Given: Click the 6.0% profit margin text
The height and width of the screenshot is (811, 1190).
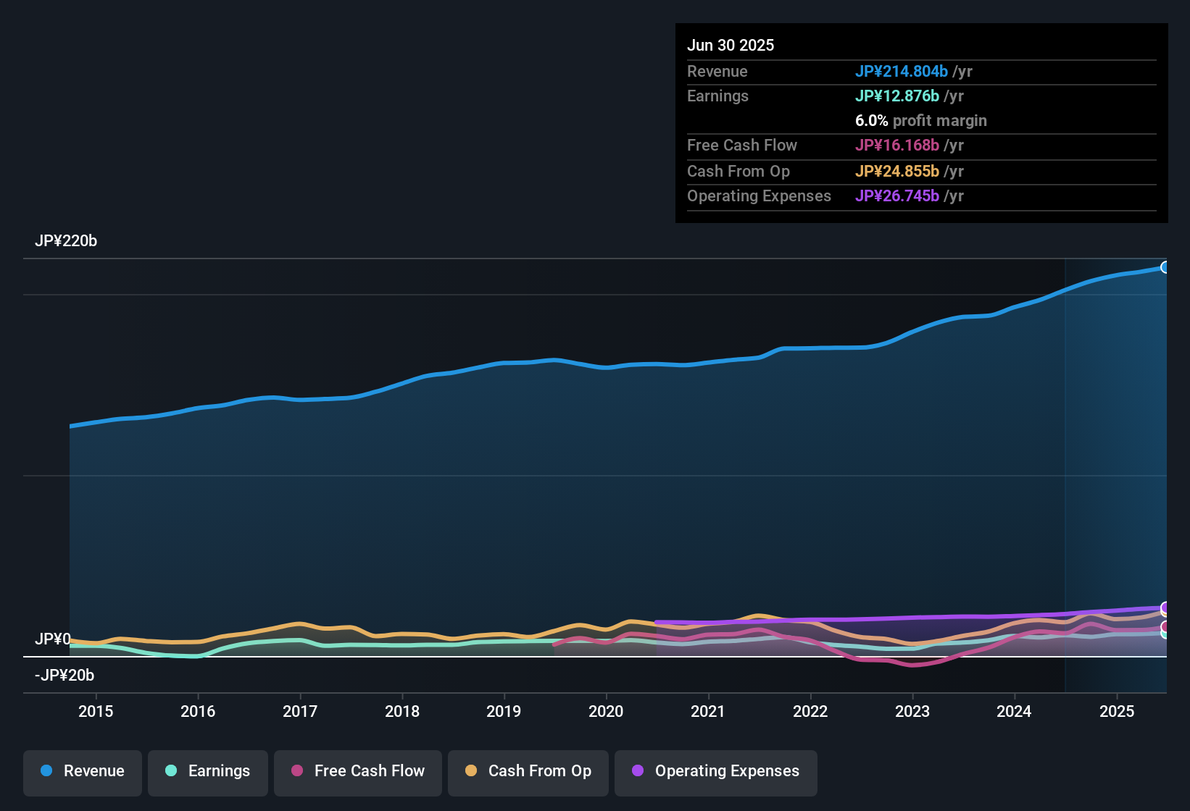Looking at the screenshot, I should (x=921, y=121).
